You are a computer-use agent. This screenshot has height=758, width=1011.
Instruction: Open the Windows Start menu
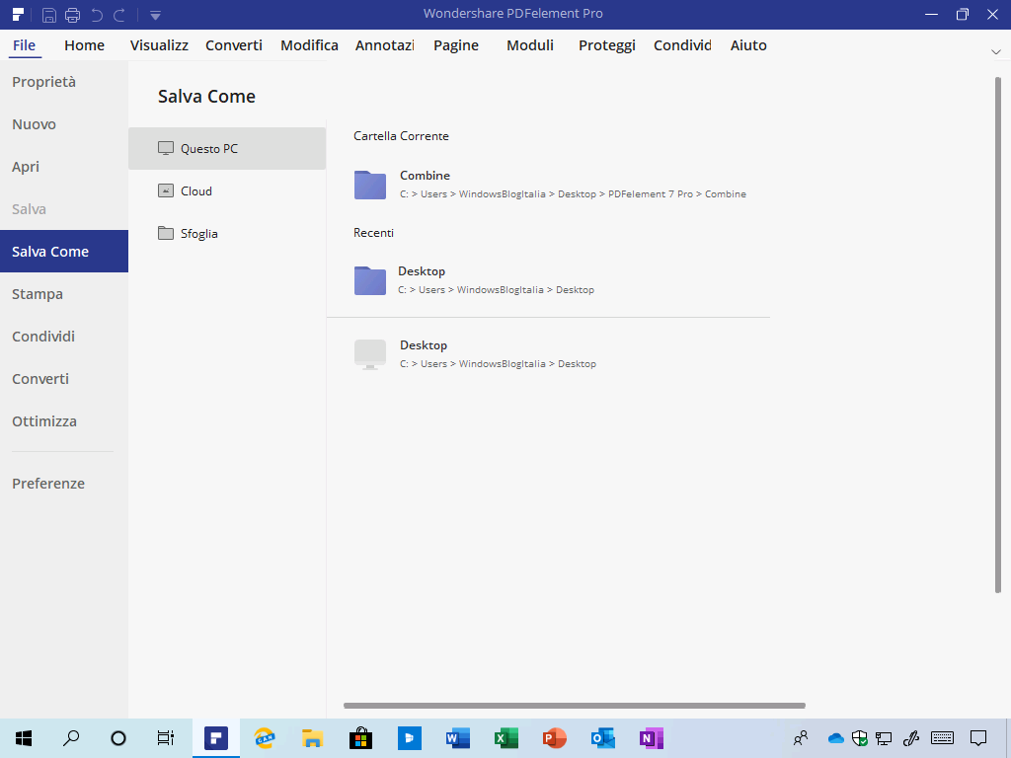24,738
